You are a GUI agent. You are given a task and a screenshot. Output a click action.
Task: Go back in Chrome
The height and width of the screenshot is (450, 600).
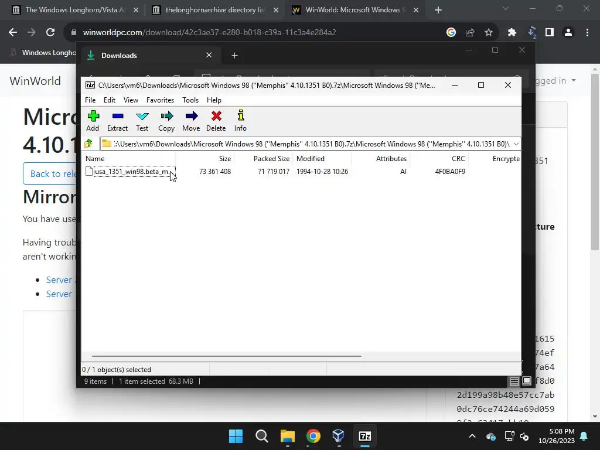[x=13, y=33]
